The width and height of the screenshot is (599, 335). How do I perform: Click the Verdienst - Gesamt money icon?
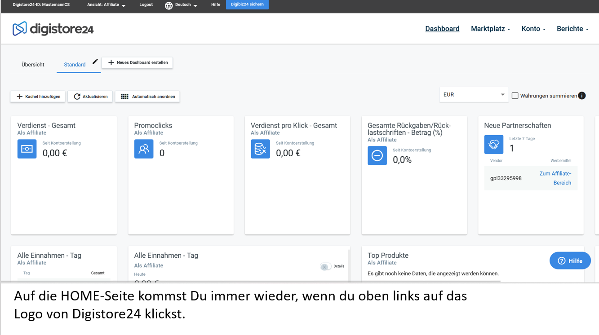(x=27, y=149)
